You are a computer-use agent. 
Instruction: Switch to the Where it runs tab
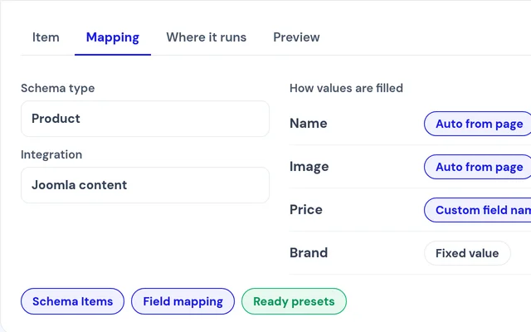(207, 37)
